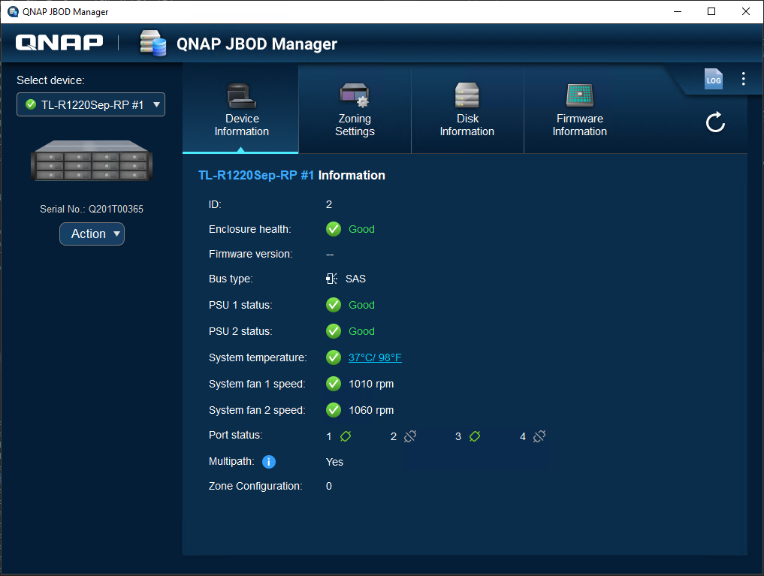The width and height of the screenshot is (764, 576).
Task: Open the LOG file icon
Action: click(713, 80)
